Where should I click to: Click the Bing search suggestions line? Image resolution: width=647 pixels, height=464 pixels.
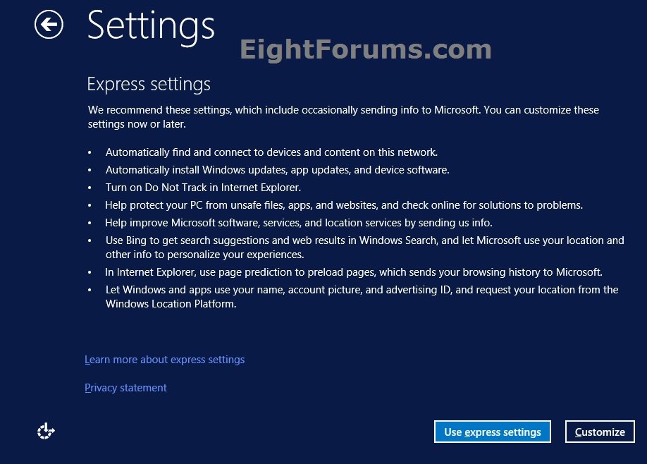click(x=364, y=248)
